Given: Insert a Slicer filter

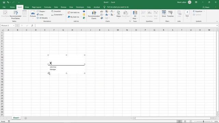Looking at the screenshot, I should point(164,14).
